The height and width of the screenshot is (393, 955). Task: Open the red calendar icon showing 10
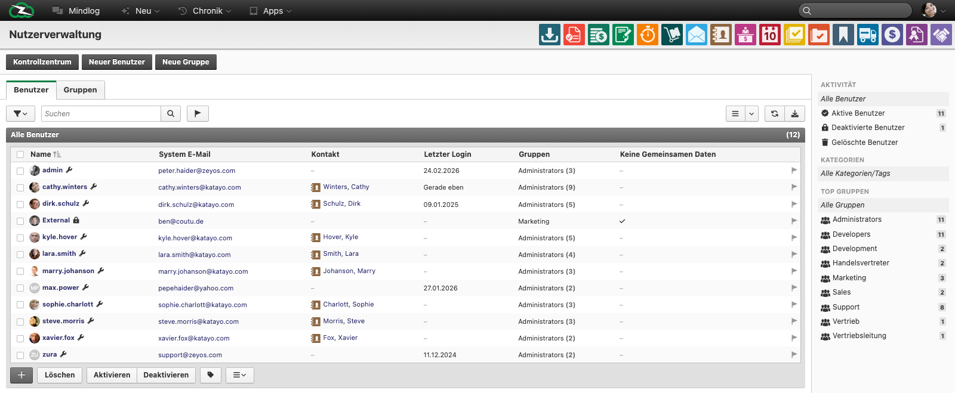point(769,35)
